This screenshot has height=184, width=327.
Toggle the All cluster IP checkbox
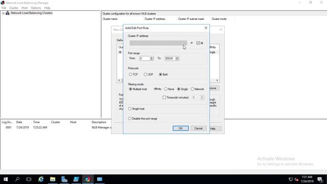(x=198, y=43)
